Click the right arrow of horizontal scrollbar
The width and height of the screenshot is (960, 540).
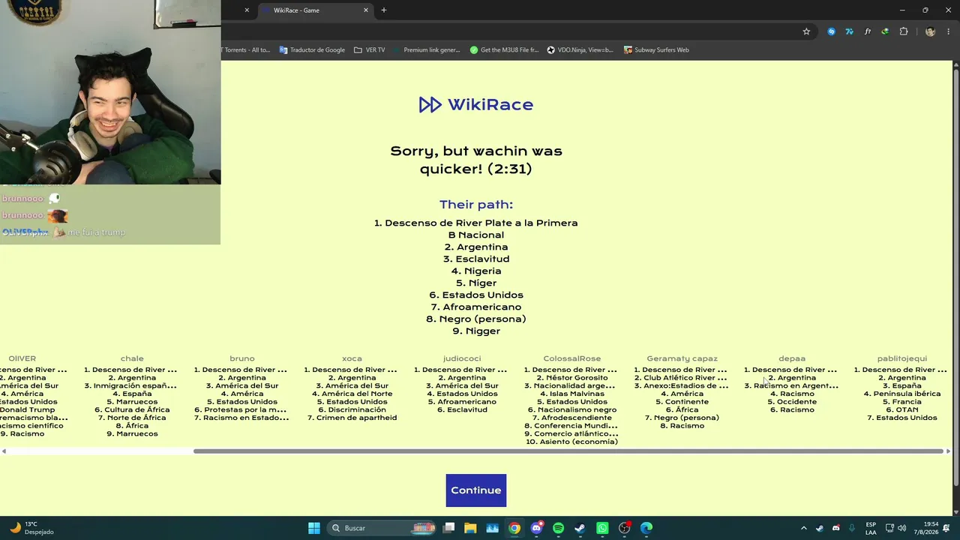click(x=948, y=451)
